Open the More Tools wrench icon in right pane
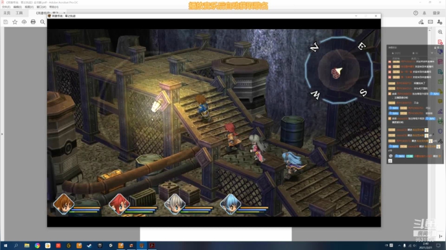Screen dimensions: 446x250 (x=440, y=141)
